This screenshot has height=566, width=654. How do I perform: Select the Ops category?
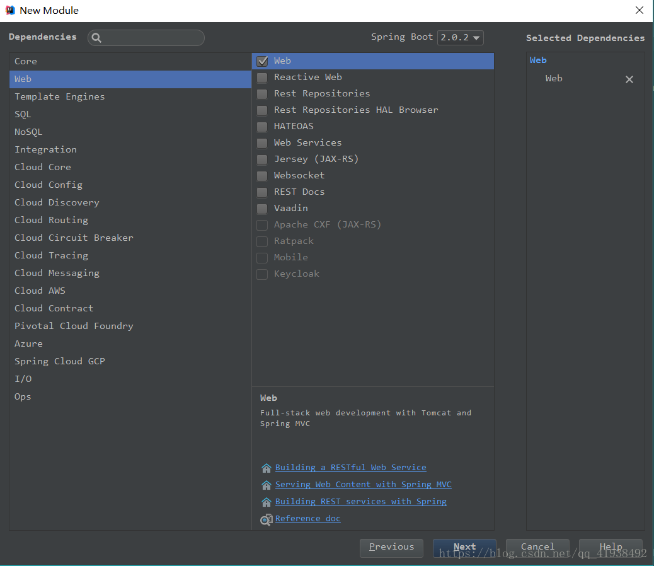point(130,396)
